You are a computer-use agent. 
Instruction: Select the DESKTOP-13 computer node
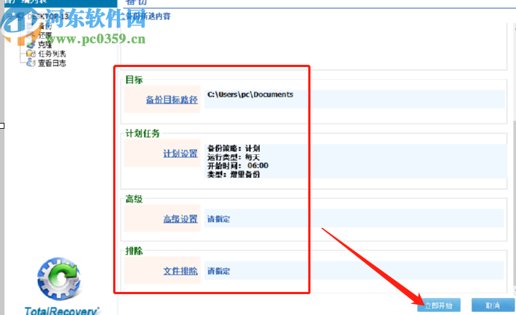click(48, 16)
